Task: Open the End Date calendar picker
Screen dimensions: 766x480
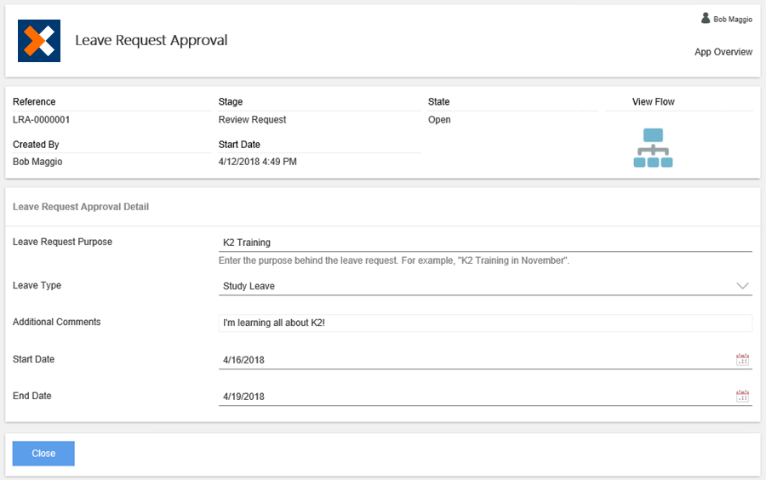Action: tap(742, 396)
